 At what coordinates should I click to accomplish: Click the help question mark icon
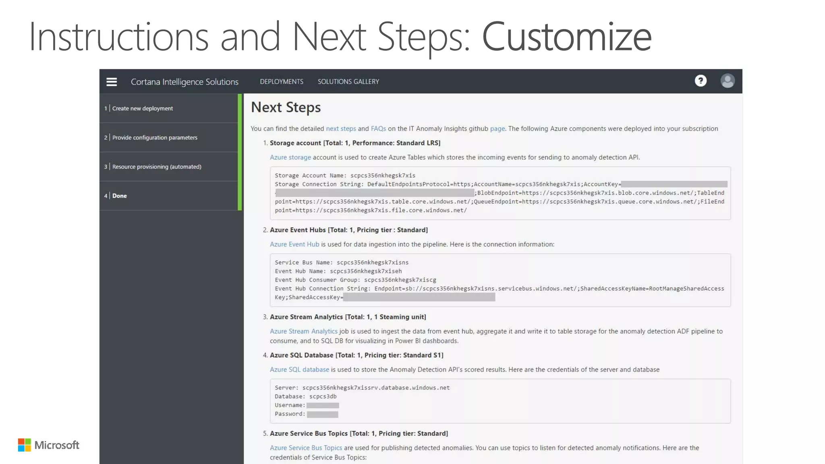701,81
